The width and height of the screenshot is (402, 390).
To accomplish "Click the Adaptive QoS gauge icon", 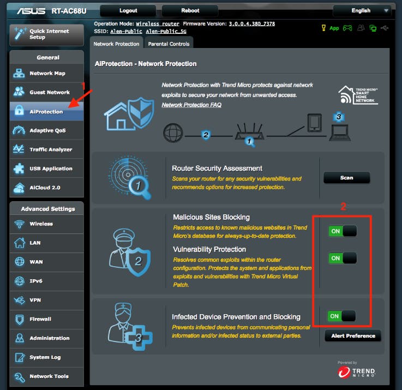I will pyautogui.click(x=19, y=130).
